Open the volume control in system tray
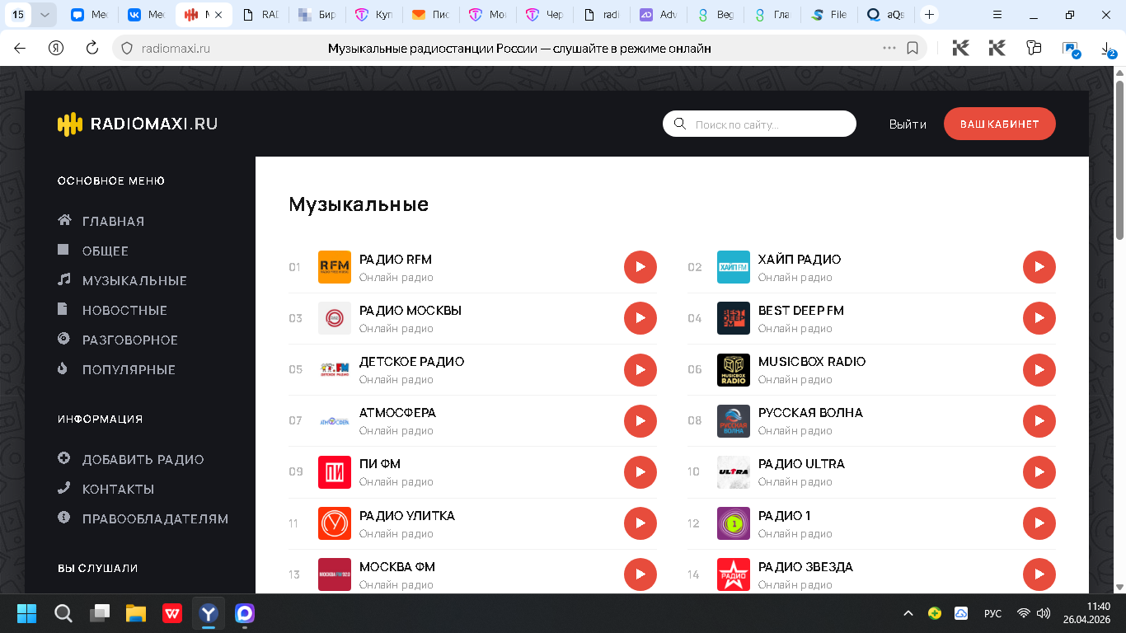This screenshot has height=633, width=1126. 1044,613
